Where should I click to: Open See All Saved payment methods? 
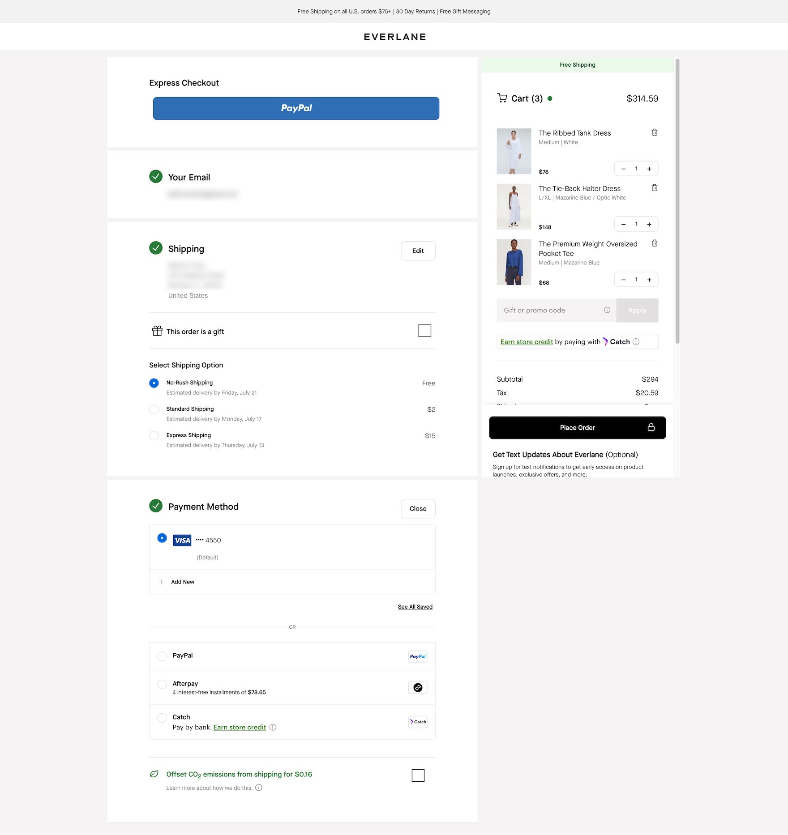[415, 607]
